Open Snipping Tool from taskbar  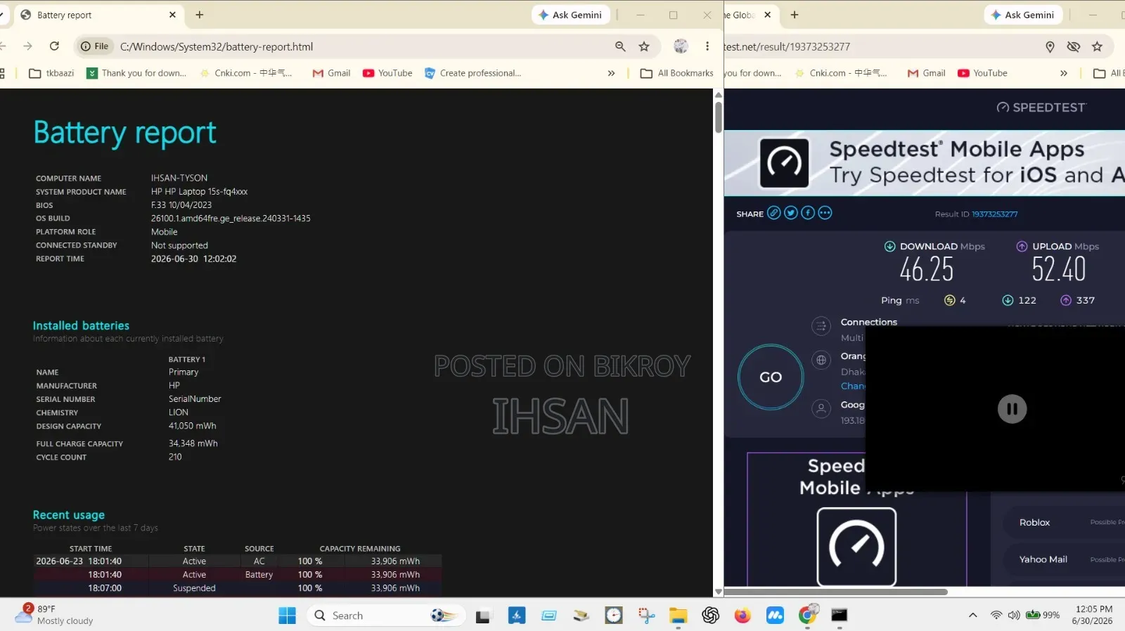[646, 616]
